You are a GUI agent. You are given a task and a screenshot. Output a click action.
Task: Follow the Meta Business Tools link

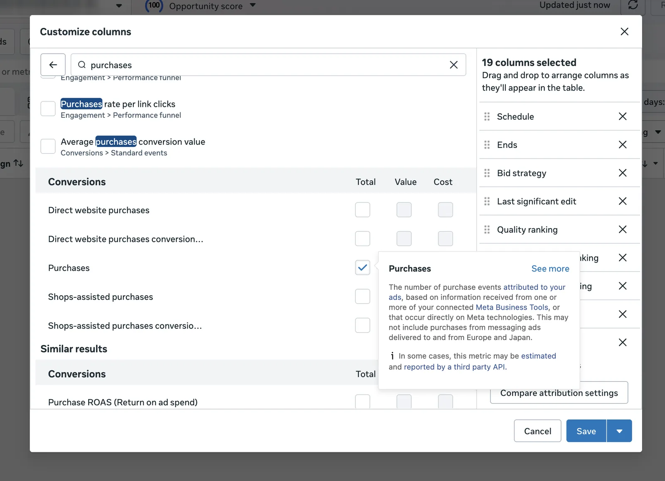point(512,307)
